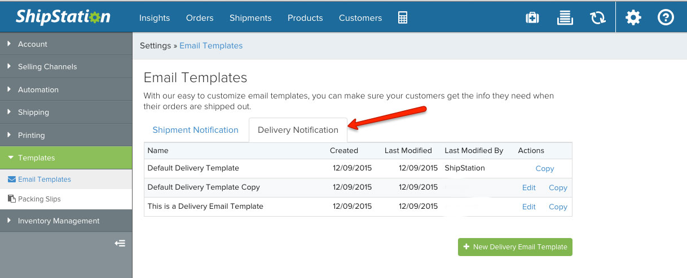Click the stacked list icon in header
This screenshot has width=687, height=278.
[x=565, y=18]
